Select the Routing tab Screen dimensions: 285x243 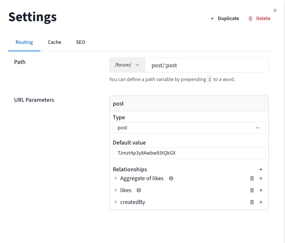pyautogui.click(x=24, y=42)
